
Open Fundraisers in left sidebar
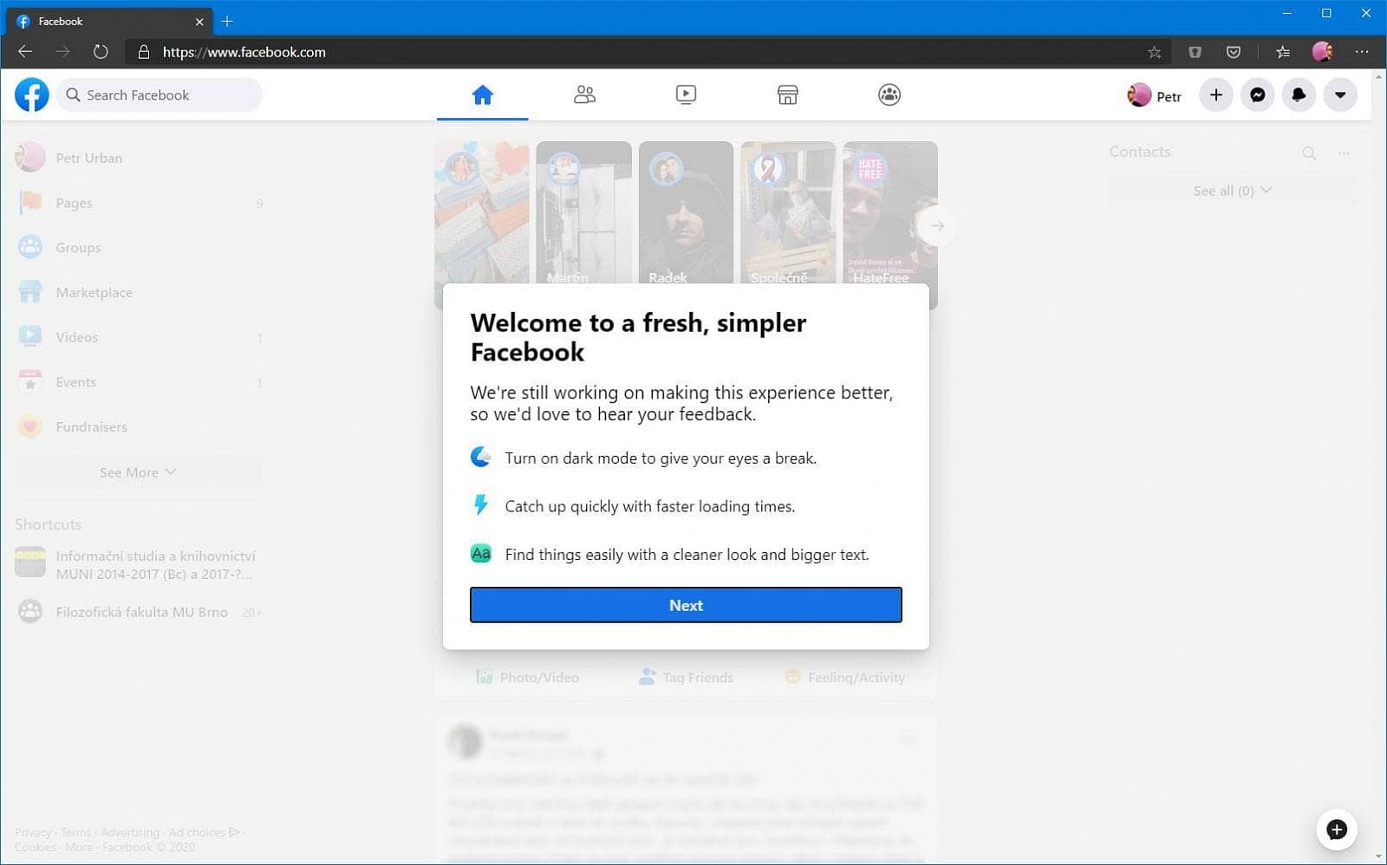coord(139,426)
